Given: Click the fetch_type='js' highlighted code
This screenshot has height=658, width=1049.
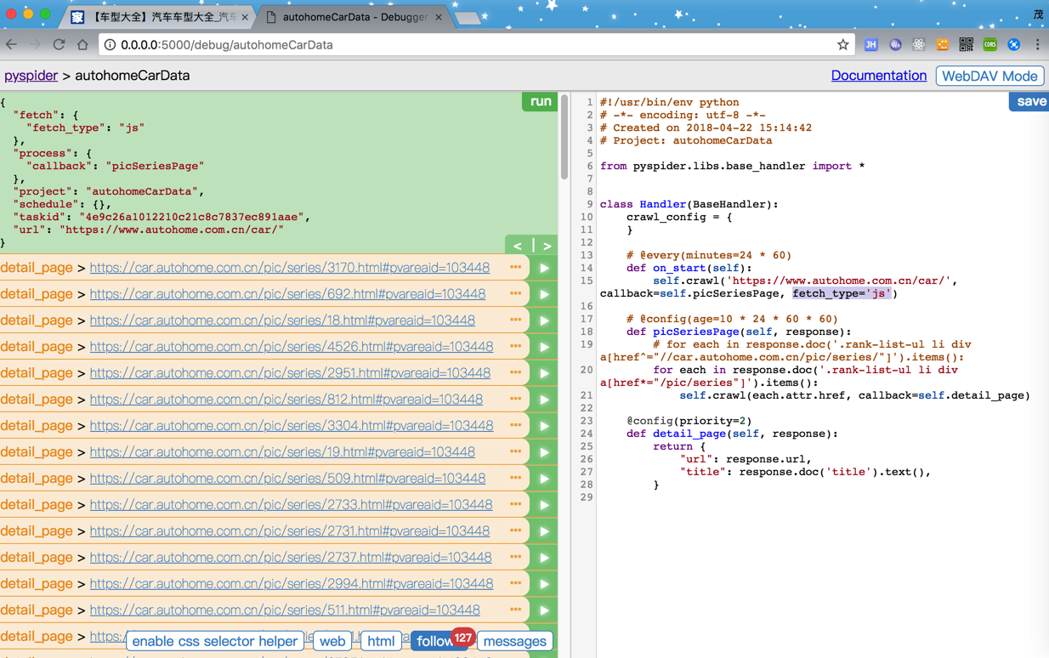Looking at the screenshot, I should coord(842,293).
